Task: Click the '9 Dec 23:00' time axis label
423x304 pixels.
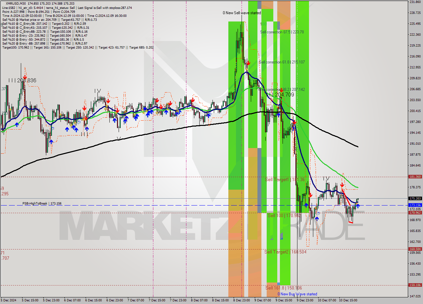Action: (x=305, y=300)
